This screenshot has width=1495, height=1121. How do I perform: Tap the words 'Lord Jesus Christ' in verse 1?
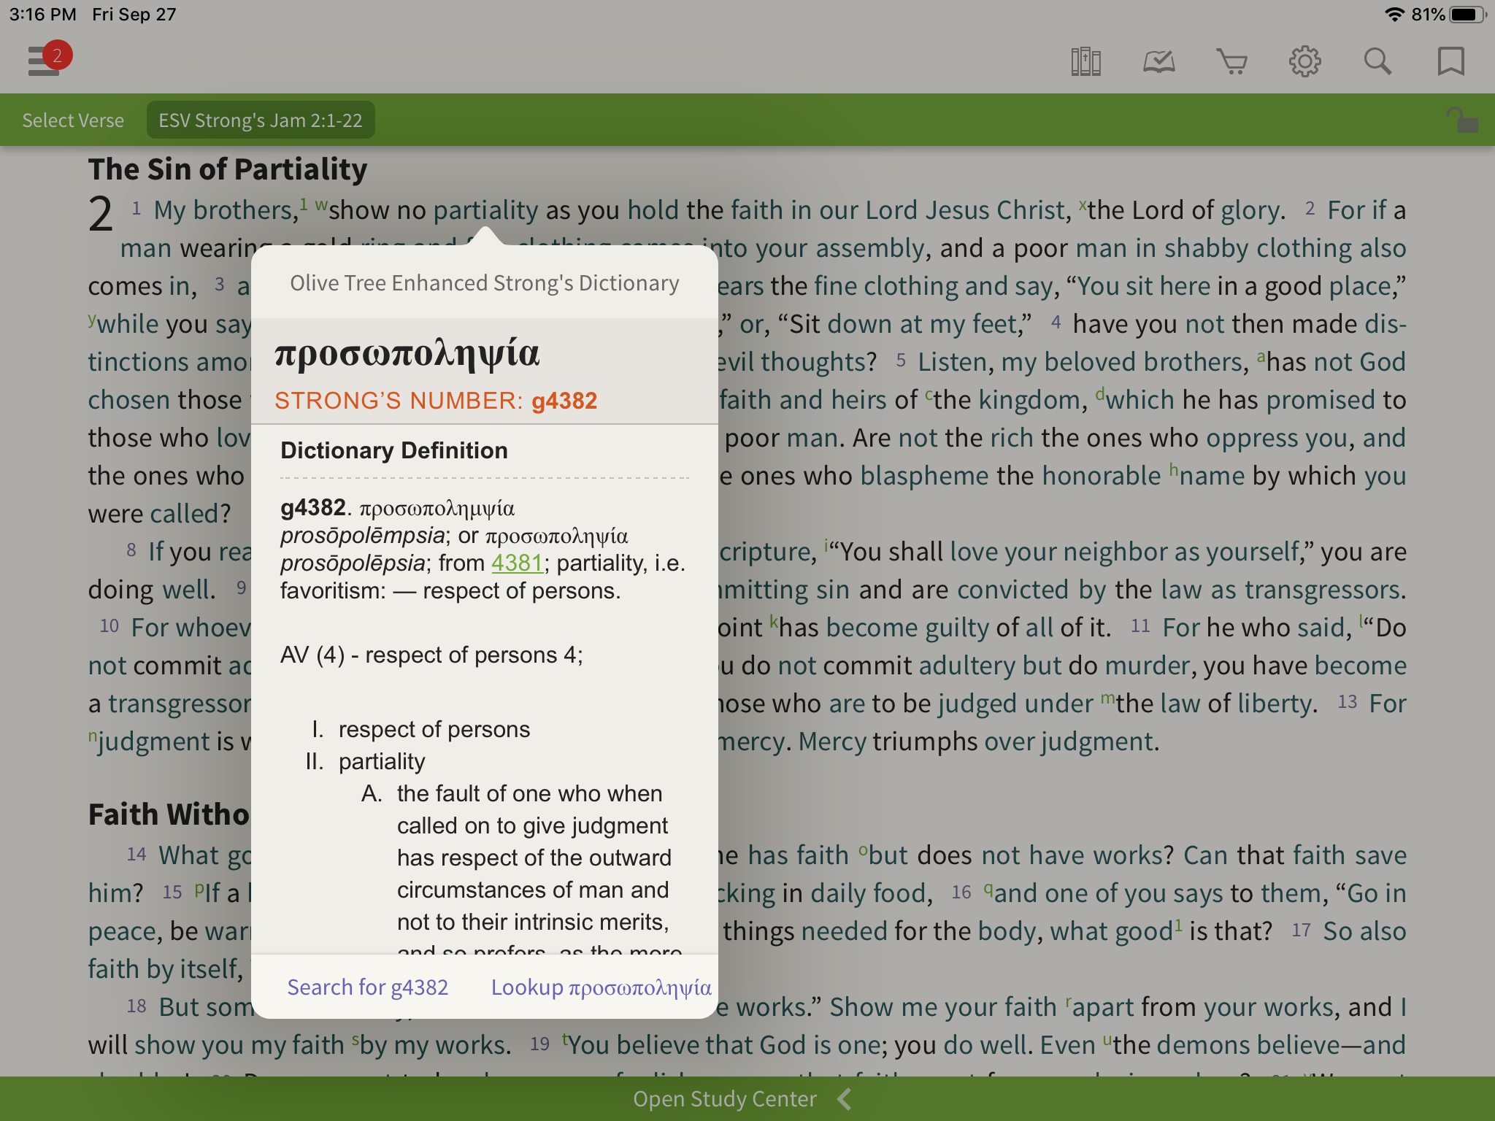click(966, 210)
